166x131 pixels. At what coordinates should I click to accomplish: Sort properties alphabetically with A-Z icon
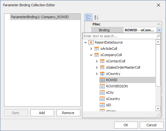(x=96, y=17)
